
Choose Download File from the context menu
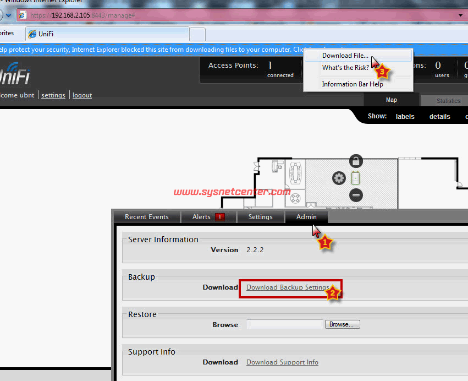pos(345,56)
